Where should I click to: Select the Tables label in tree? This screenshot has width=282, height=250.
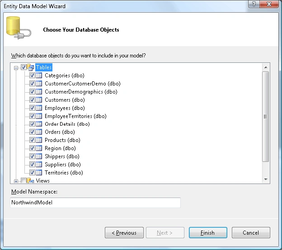pos(44,67)
